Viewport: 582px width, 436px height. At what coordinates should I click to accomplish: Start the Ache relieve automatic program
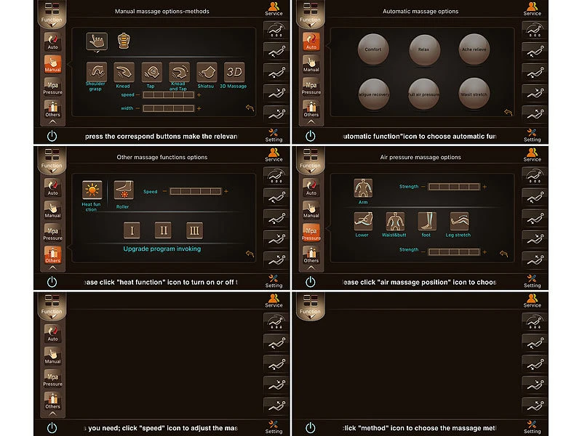coord(474,49)
